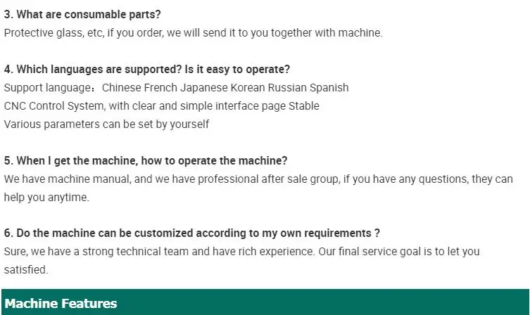Click 'Various parameters can be set by yourself'
The image size is (530, 315).
(x=106, y=124)
